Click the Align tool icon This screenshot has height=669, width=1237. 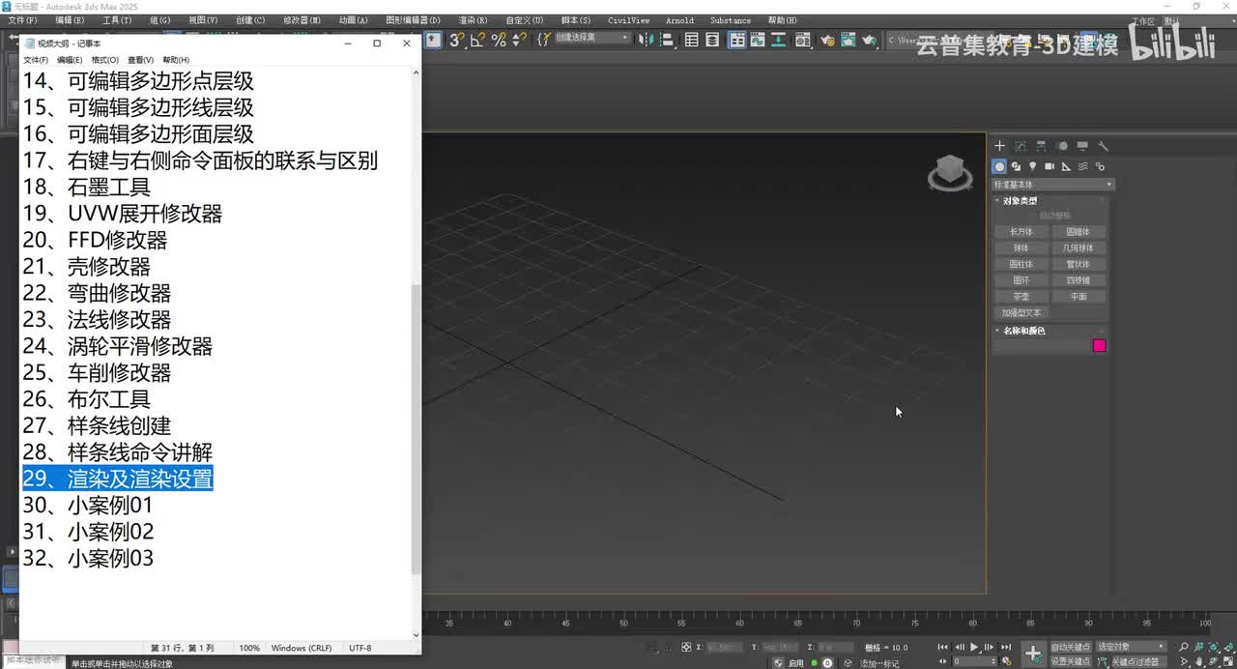point(668,40)
